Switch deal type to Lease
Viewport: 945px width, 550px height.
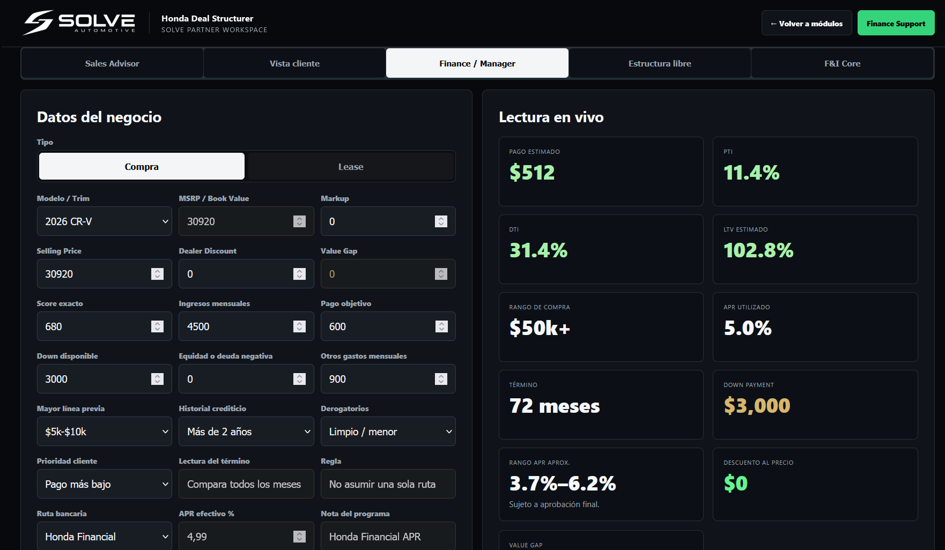click(x=351, y=166)
